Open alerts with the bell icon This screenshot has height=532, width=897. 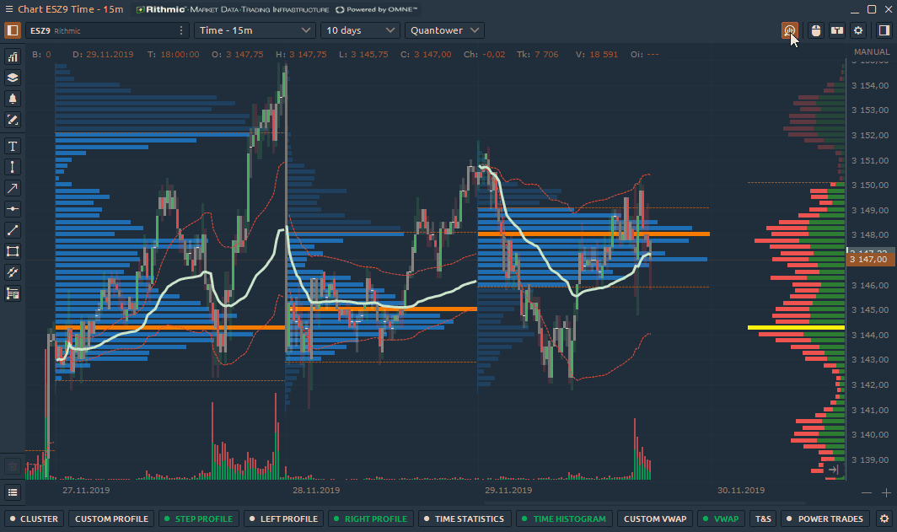click(13, 99)
